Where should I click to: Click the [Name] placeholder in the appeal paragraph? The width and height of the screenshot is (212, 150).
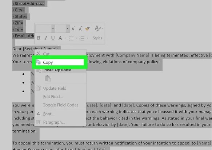[204, 143]
